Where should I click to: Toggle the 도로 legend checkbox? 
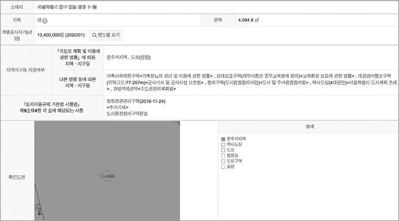click(x=223, y=150)
